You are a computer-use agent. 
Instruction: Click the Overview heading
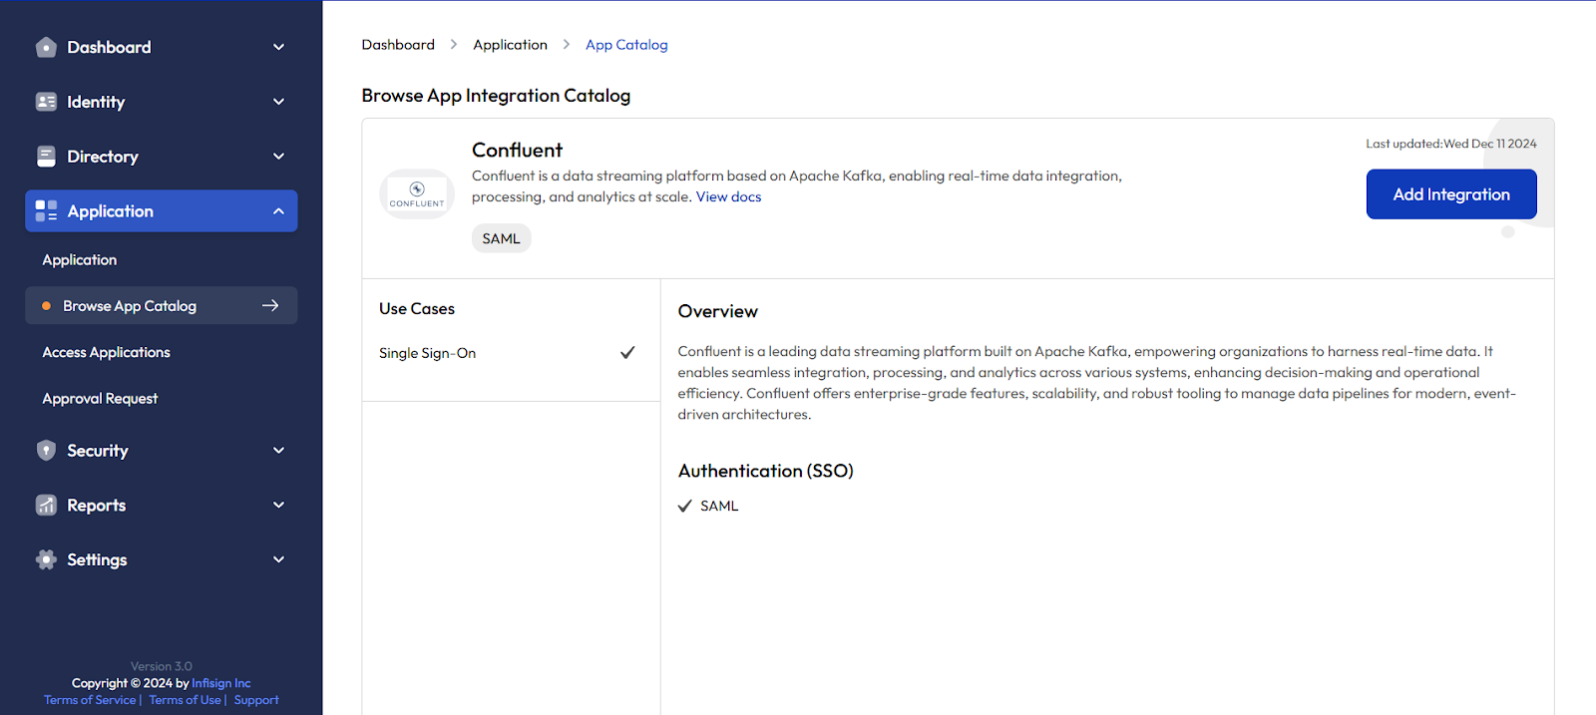coord(718,311)
